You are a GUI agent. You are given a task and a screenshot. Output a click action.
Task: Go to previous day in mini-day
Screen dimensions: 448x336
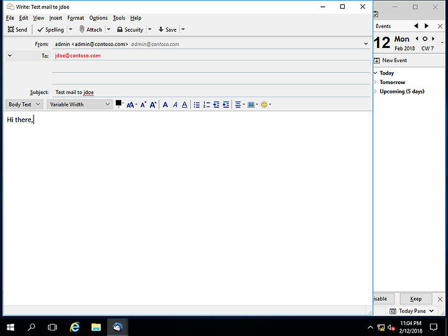417,39
